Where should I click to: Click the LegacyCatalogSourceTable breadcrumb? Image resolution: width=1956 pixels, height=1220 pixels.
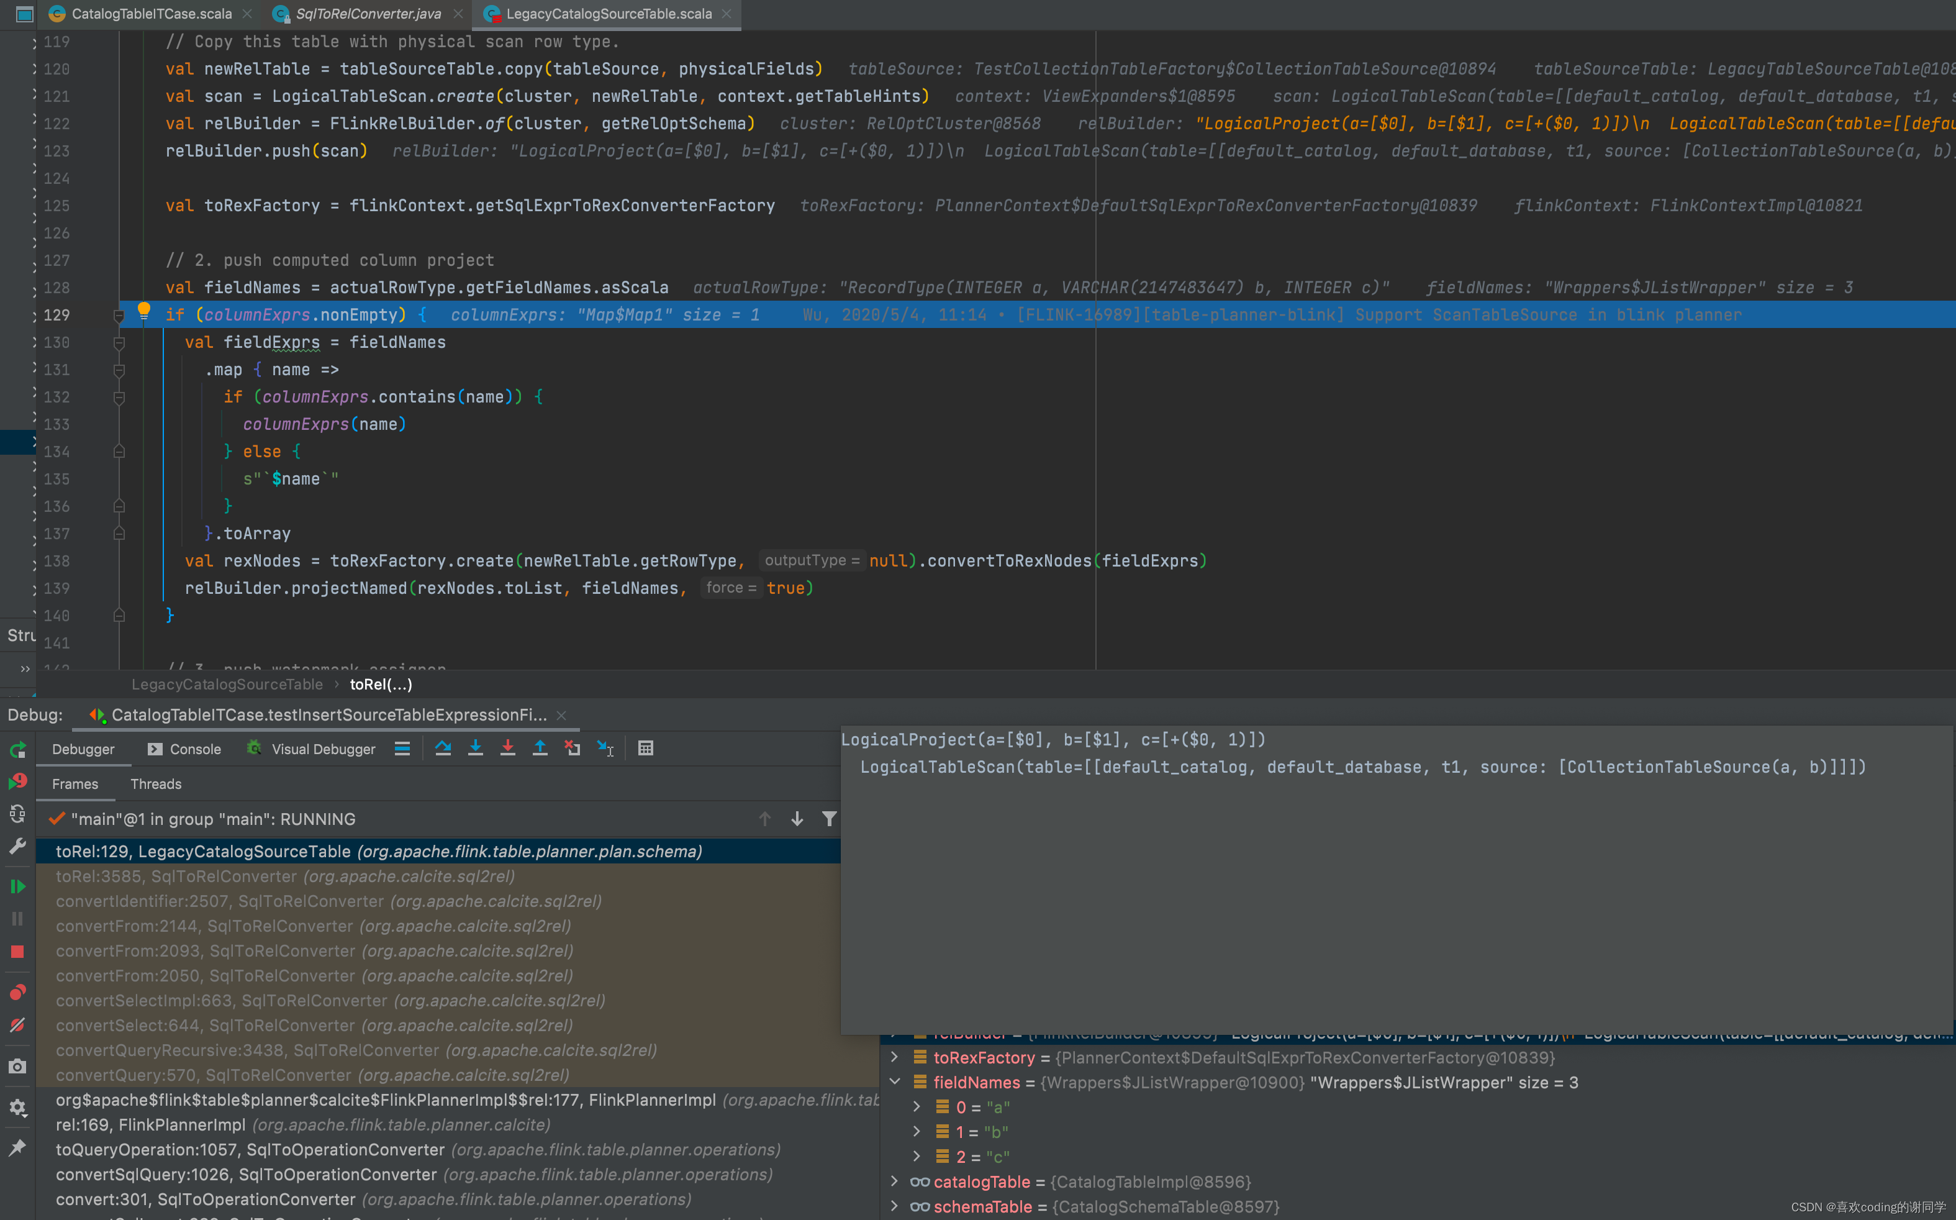[x=227, y=685]
